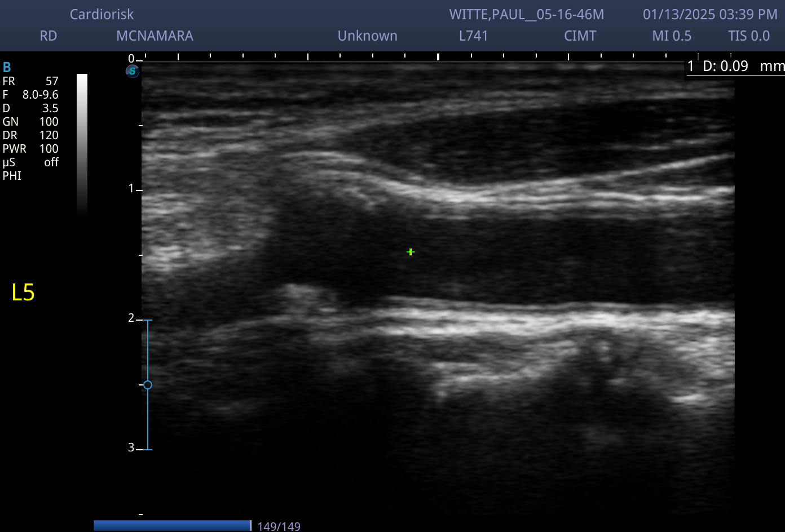Click the blue B mode indicator
785x532 pixels.
(x=7, y=68)
